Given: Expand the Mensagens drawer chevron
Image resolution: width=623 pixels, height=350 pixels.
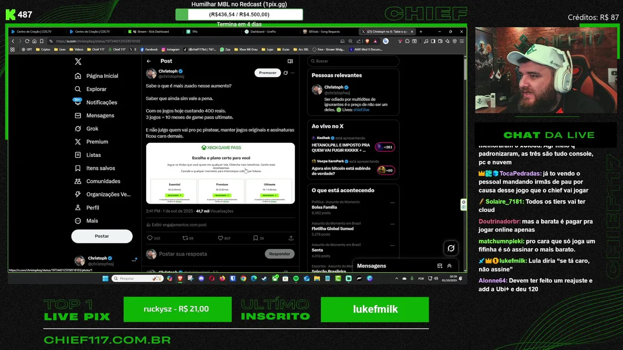Looking at the screenshot, I should (449, 266).
